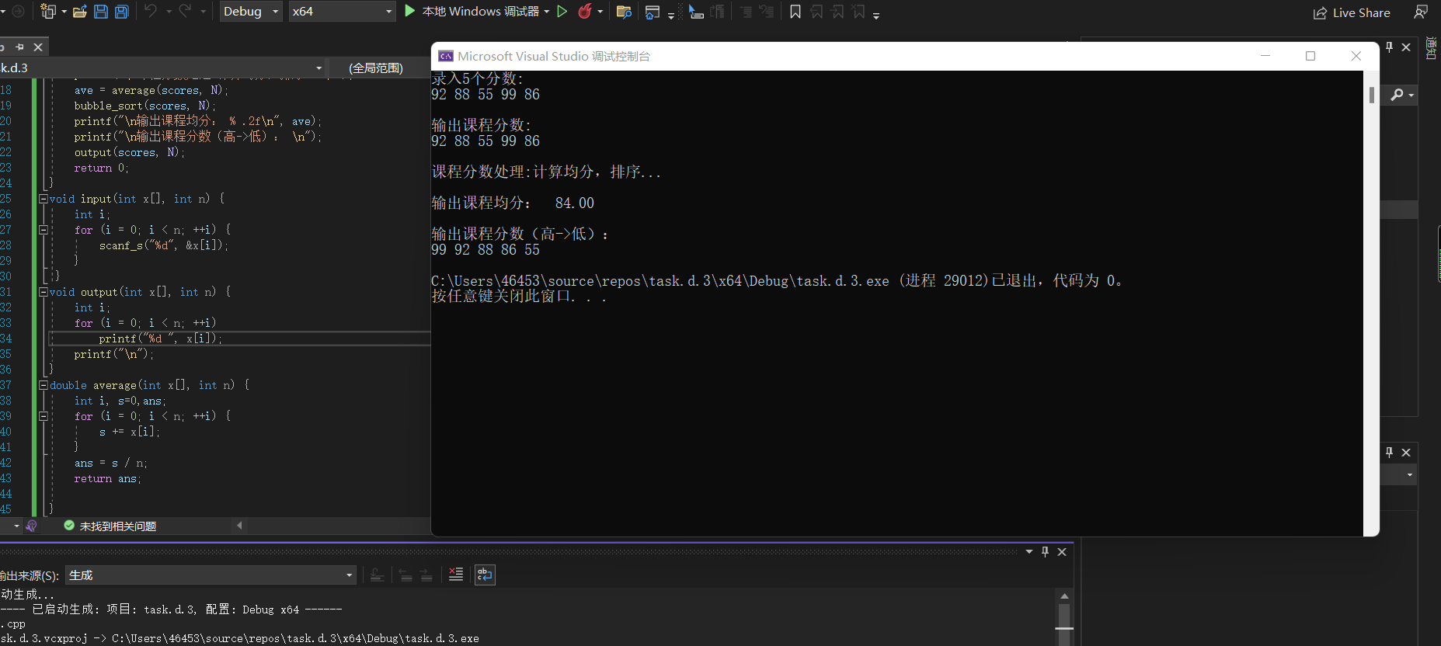
Task: Start without debugging using the hollow play icon
Action: point(562,11)
